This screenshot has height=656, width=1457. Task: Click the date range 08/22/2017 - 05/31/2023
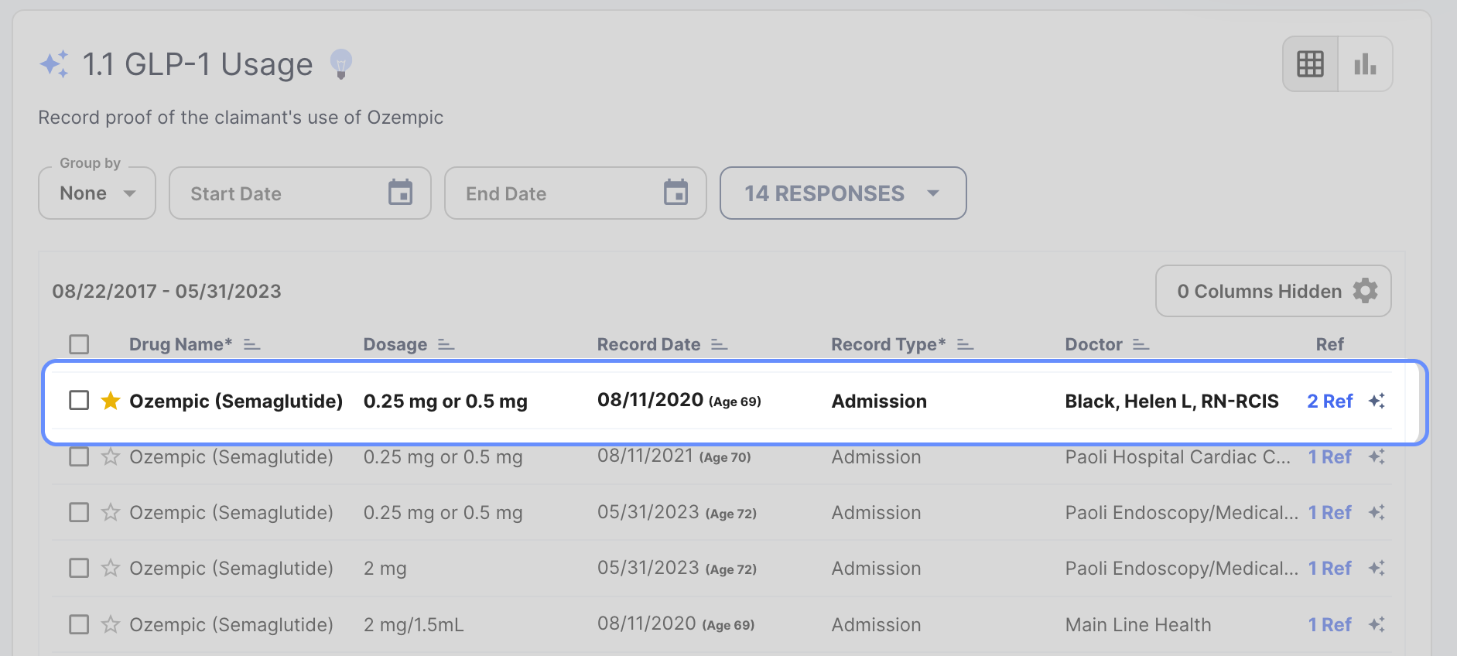166,291
